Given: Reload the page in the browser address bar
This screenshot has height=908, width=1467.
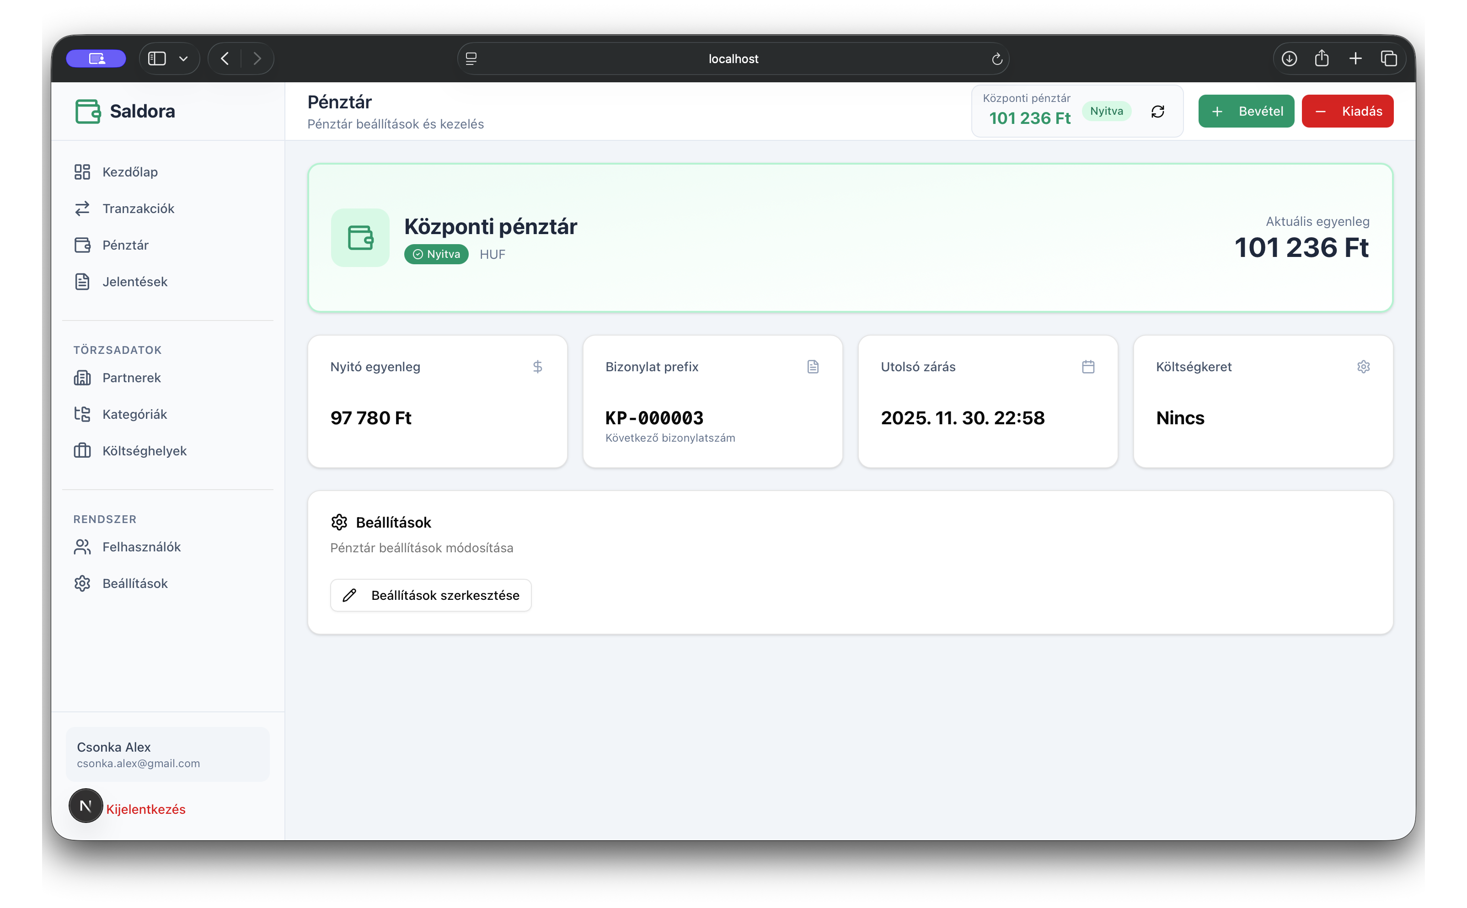Looking at the screenshot, I should (997, 59).
